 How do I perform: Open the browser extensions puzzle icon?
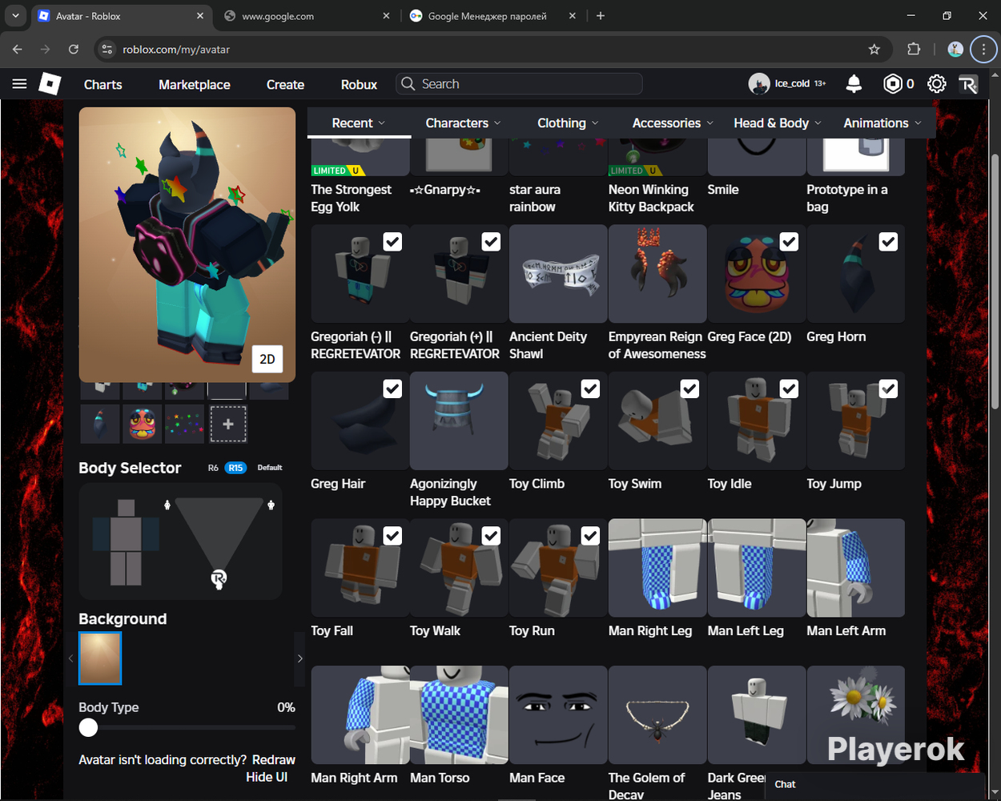coord(914,50)
